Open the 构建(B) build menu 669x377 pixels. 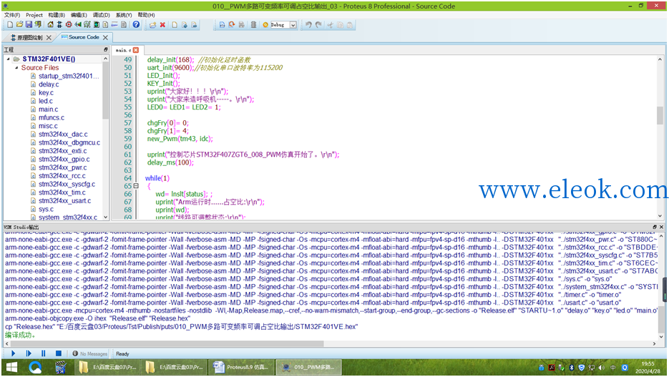click(57, 15)
